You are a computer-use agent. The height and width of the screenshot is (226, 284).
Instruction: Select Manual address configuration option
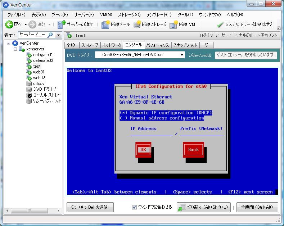coord(162,118)
